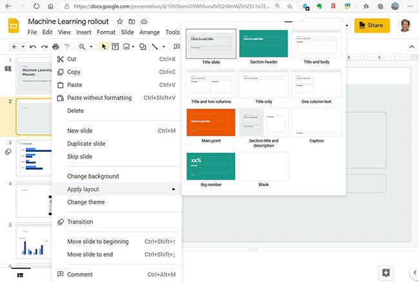
Task: Open the Arrange menu
Action: click(x=150, y=32)
